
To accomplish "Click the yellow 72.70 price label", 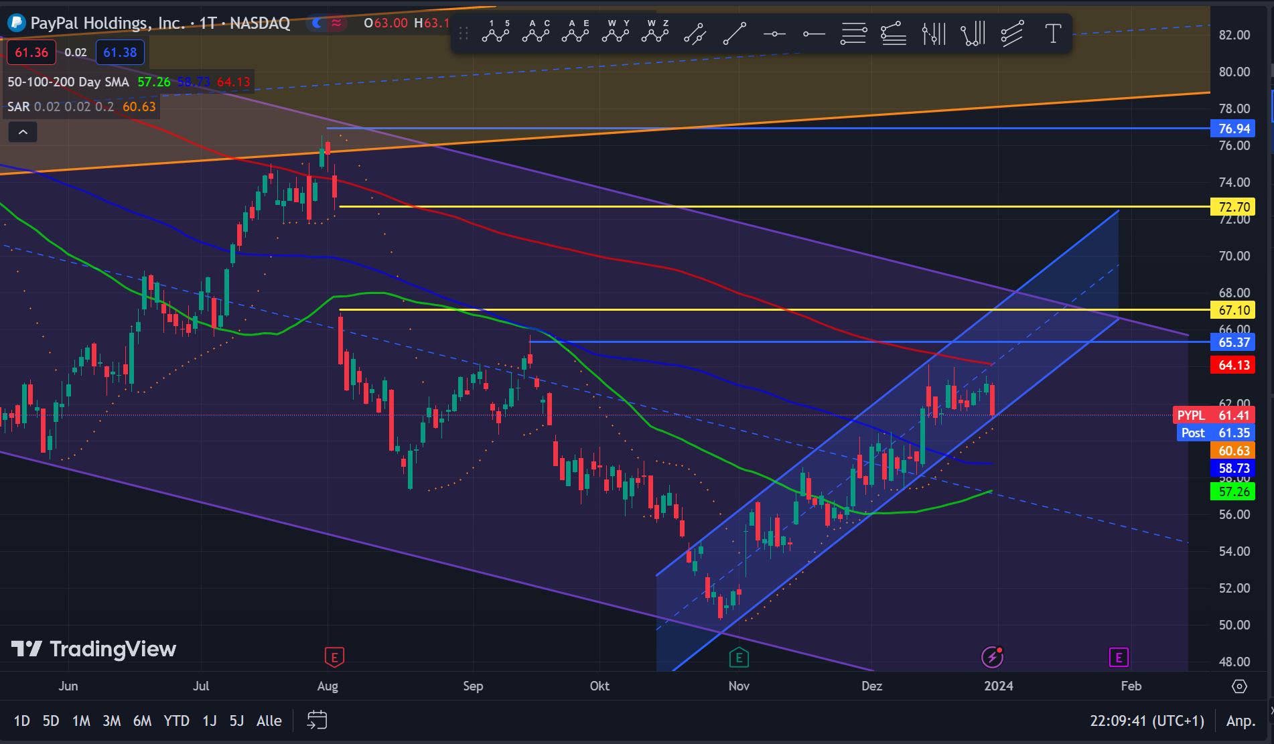I will tap(1233, 207).
